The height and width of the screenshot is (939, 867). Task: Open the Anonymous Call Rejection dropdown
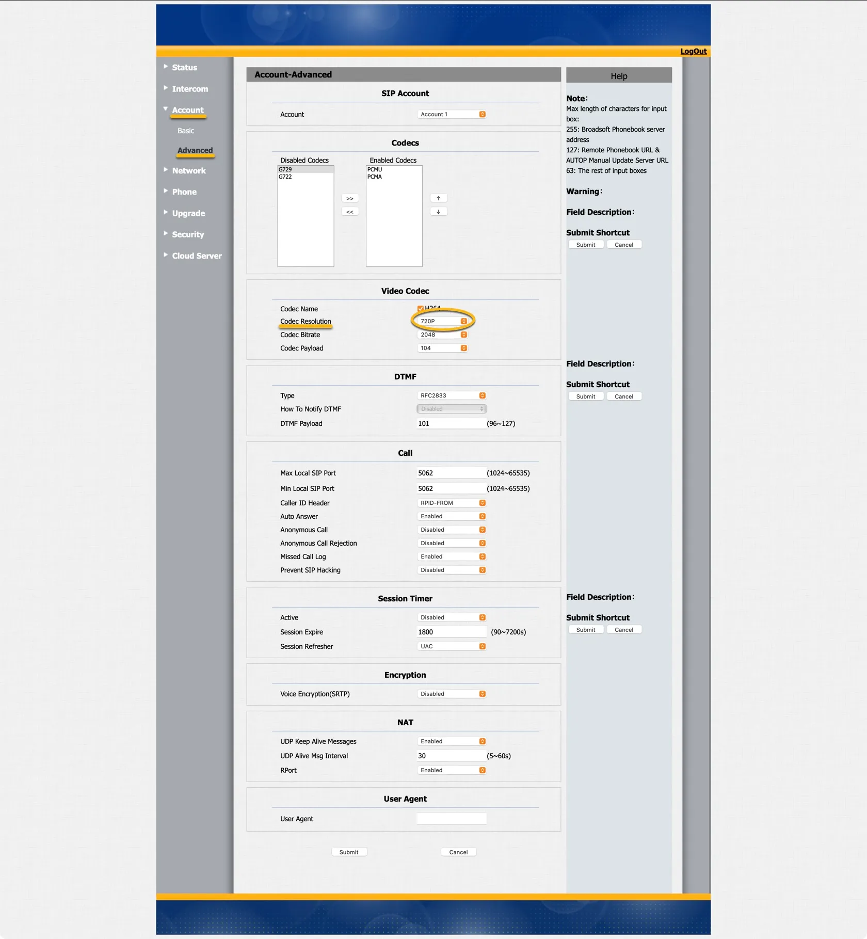coord(452,543)
